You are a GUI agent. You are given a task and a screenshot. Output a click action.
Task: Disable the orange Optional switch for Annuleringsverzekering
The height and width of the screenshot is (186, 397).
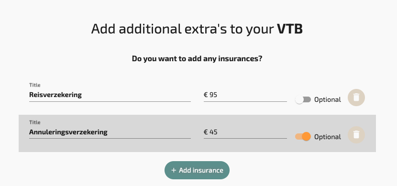[303, 137]
